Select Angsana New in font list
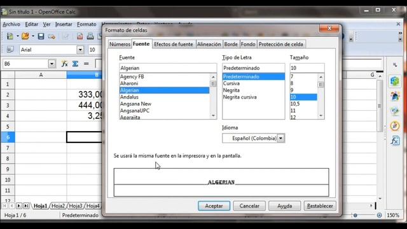This screenshot has height=229, width=407. point(164,104)
